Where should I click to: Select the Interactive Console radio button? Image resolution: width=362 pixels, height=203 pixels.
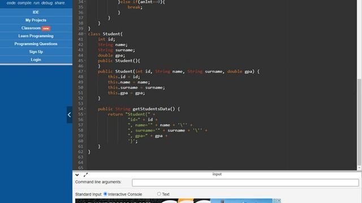(105, 194)
